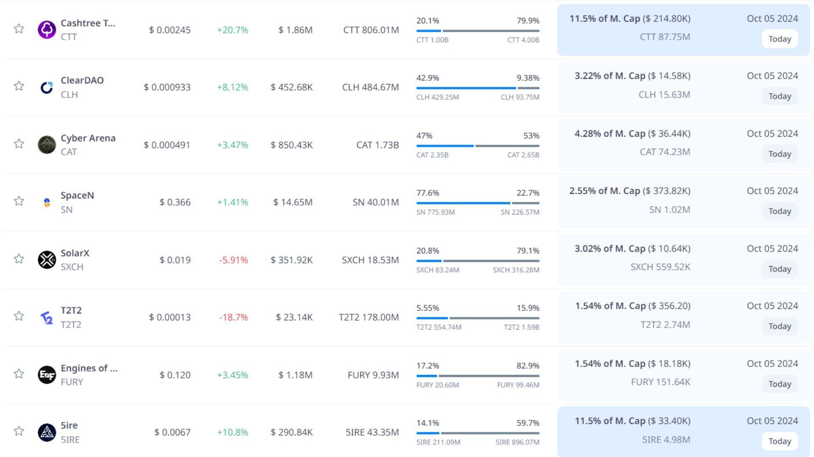Click the T2T2 blue logo icon

pos(47,317)
